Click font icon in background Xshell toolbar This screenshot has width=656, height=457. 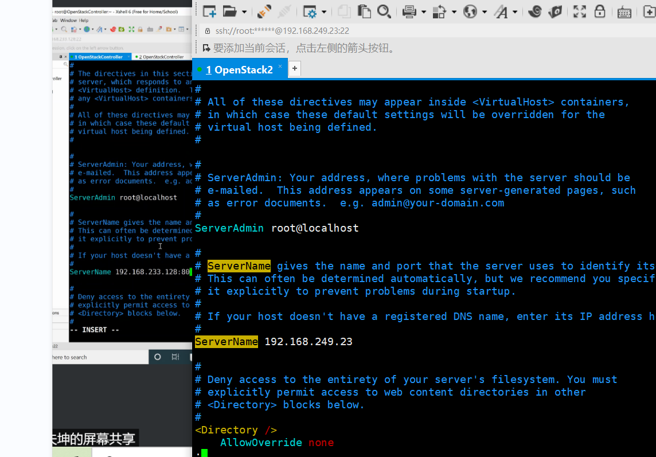(x=99, y=29)
